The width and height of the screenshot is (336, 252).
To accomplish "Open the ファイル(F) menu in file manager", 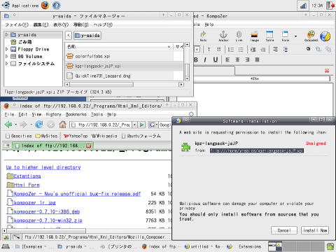I will click(17, 24).
